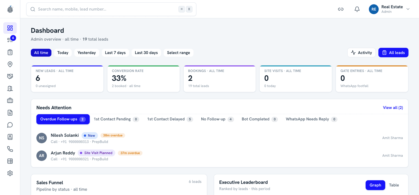Switch leaderboard to Graph view
Viewport: 419px width, 195px height.
[375, 185]
